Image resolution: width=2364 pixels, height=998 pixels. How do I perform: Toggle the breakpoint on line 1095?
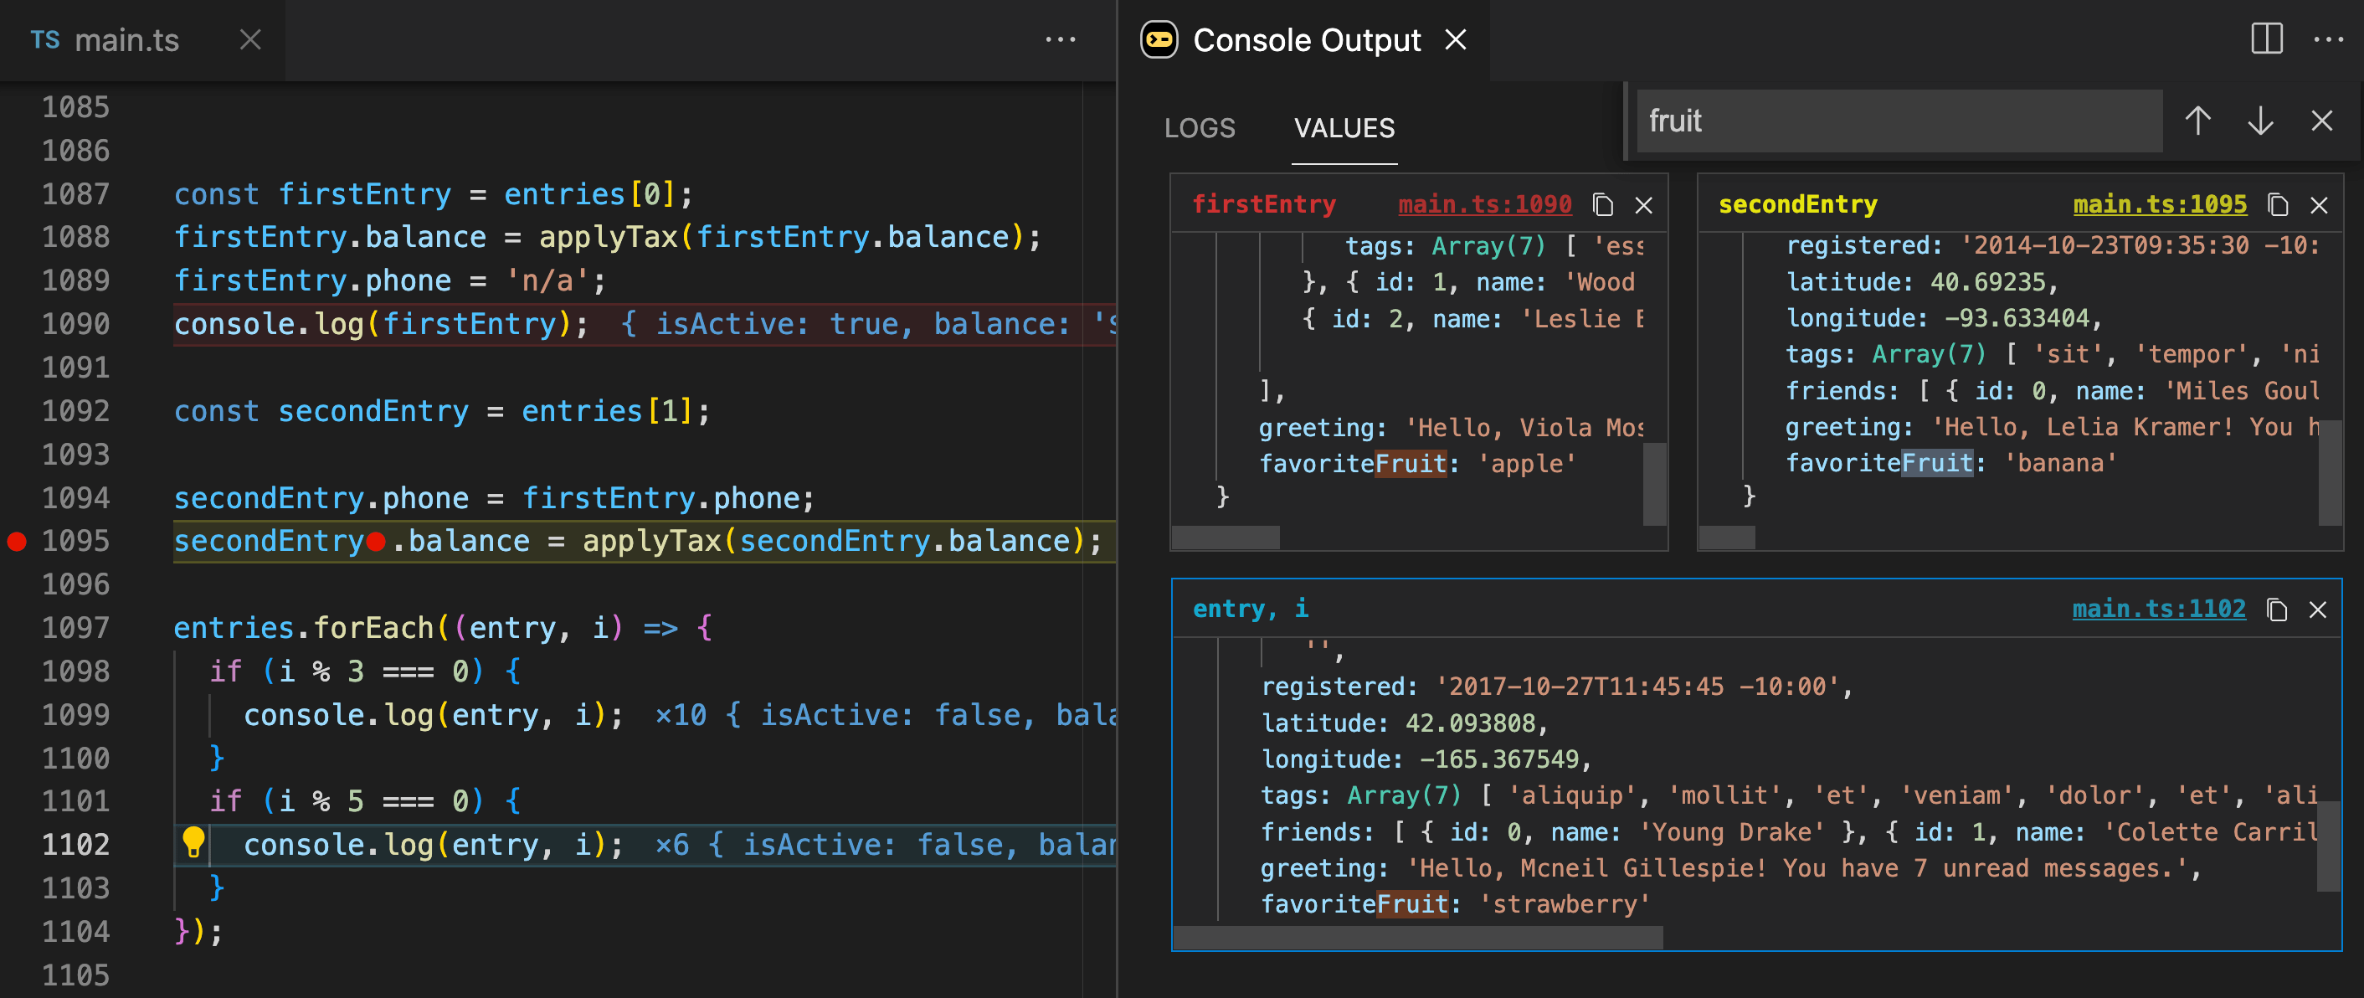click(17, 542)
